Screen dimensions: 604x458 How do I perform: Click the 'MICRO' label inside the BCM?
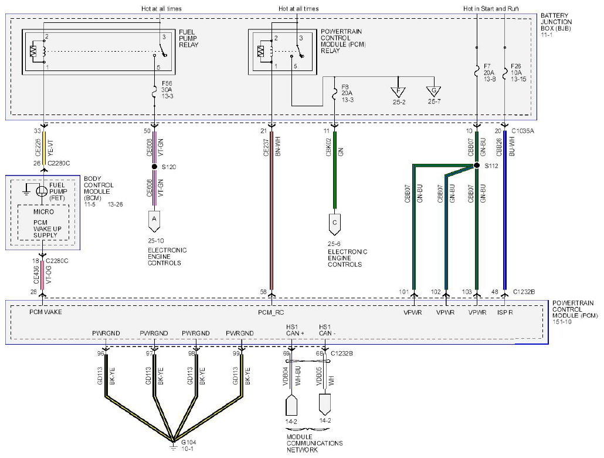pyautogui.click(x=44, y=211)
